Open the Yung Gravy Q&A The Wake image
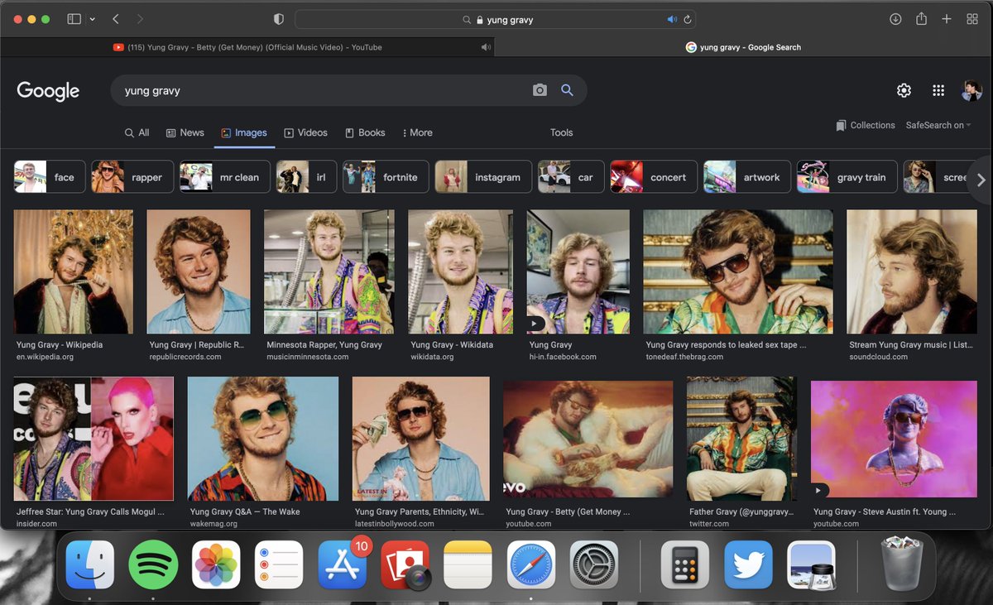The image size is (993, 605). point(263,439)
